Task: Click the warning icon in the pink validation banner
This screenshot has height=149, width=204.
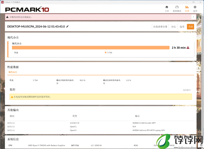Action: 7,17
